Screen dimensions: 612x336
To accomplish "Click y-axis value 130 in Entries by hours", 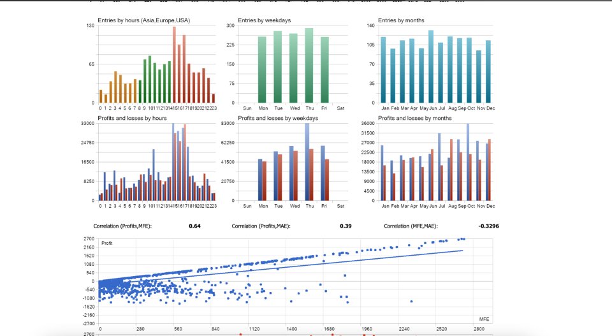I will tap(90, 26).
